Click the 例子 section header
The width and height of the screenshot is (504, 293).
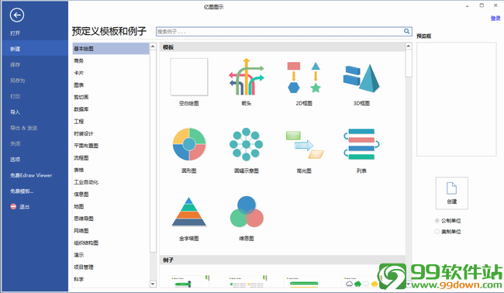(x=282, y=260)
